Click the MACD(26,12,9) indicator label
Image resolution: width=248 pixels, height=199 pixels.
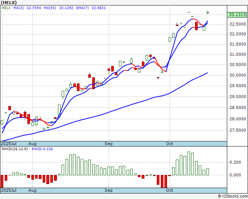point(15,149)
